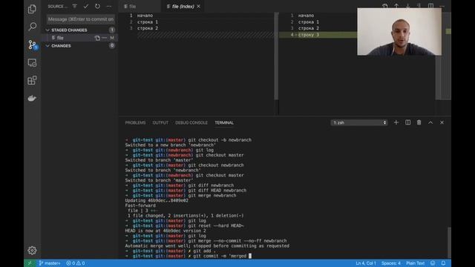Click the left diff editor vertical scrollbar
The height and width of the screenshot is (267, 475).
[x=276, y=56]
